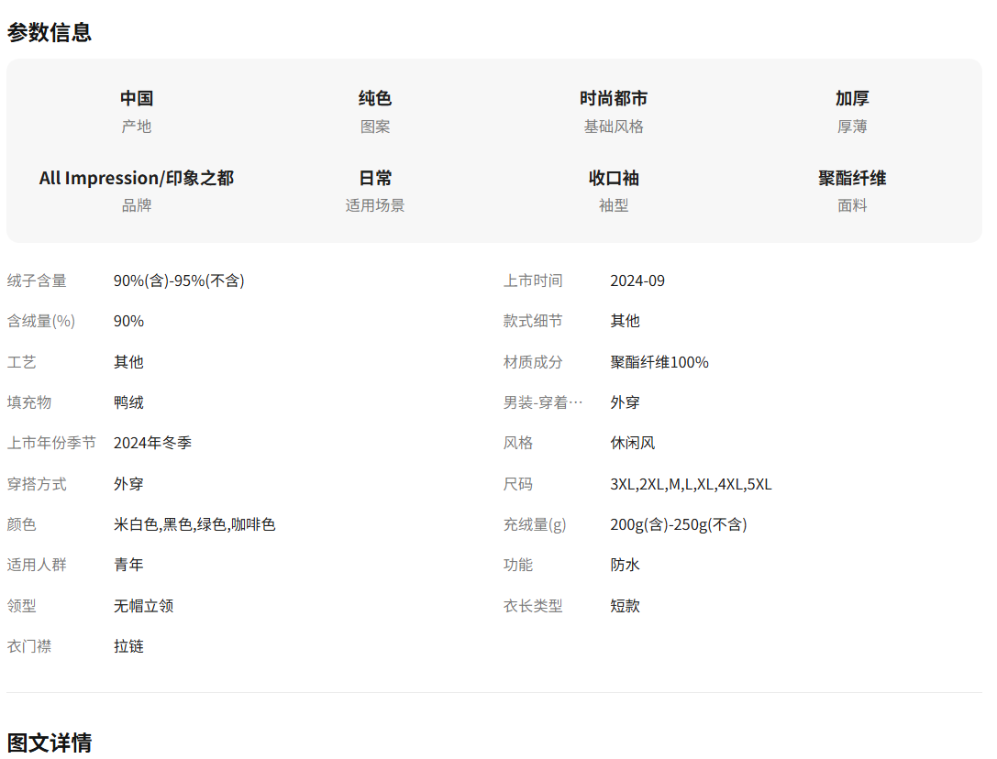Click the 2024-09 launch date value
The width and height of the screenshot is (997, 759).
pyautogui.click(x=637, y=280)
